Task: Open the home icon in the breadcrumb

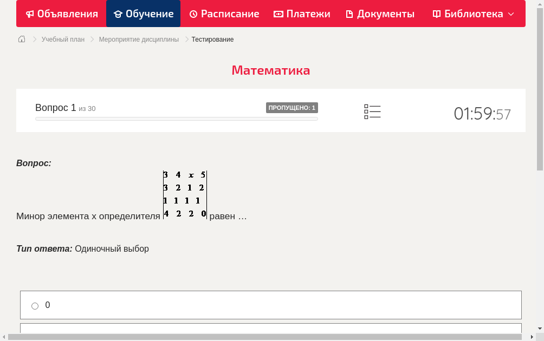Action: [x=22, y=39]
